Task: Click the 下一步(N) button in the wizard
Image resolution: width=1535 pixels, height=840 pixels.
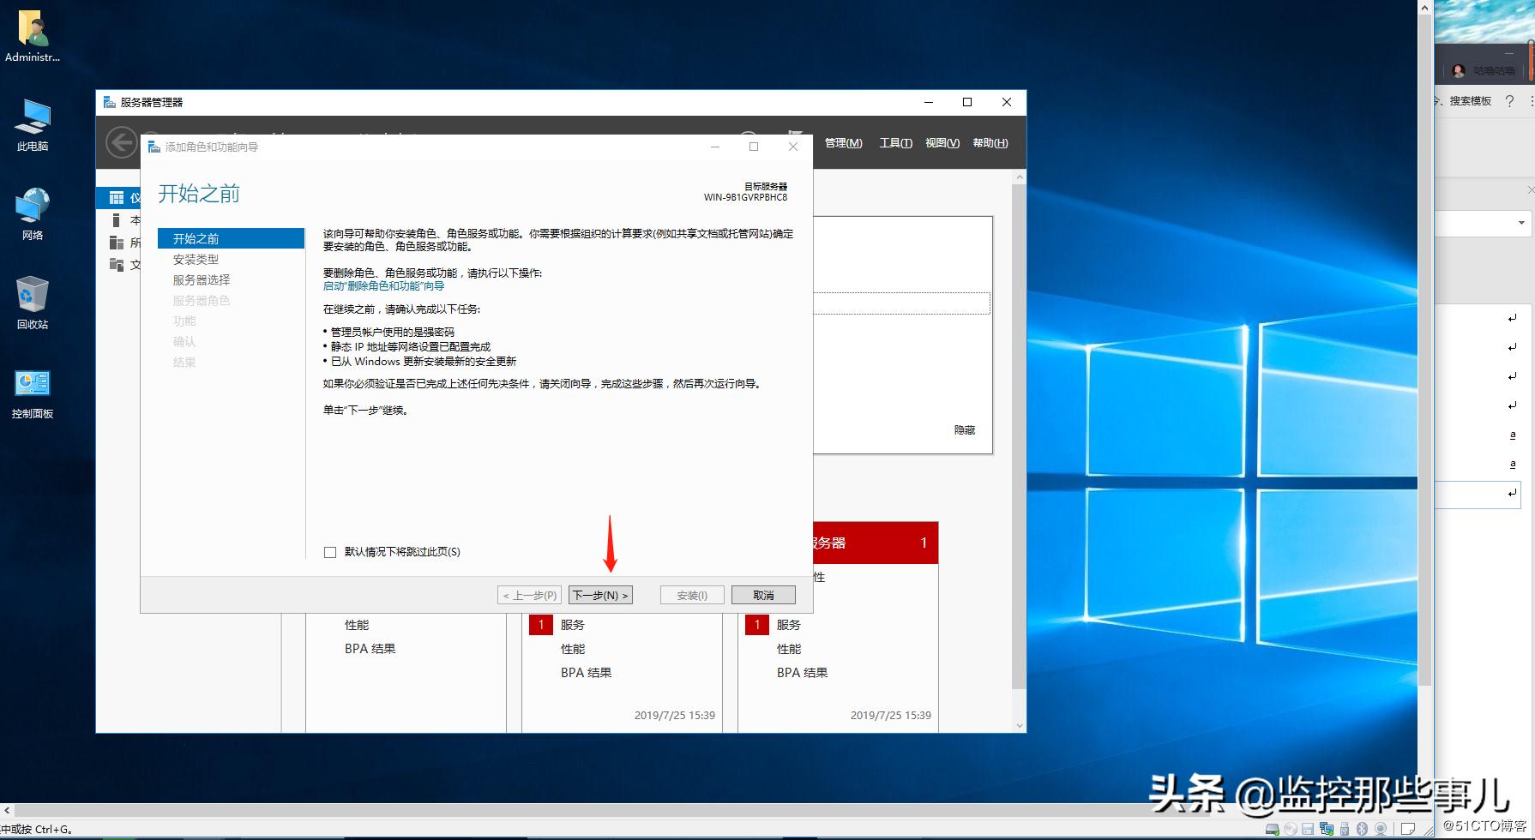Action: (600, 594)
